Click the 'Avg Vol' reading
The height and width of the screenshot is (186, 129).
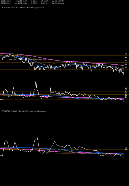[58, 1]
